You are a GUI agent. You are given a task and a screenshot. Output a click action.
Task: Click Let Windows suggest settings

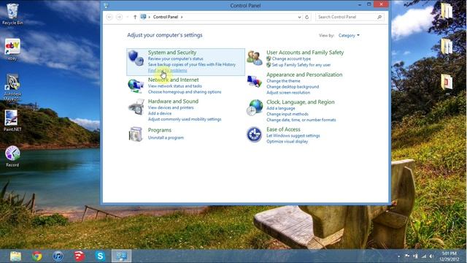click(293, 136)
